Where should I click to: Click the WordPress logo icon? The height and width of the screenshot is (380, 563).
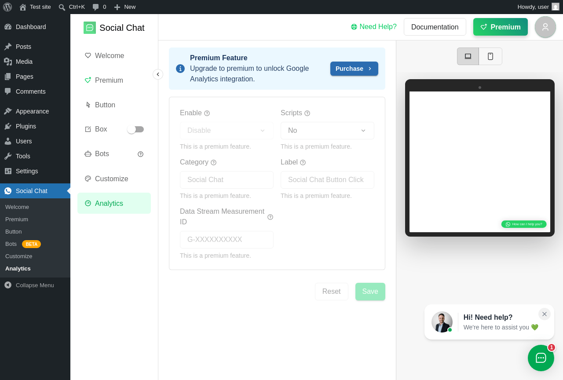(x=7, y=7)
